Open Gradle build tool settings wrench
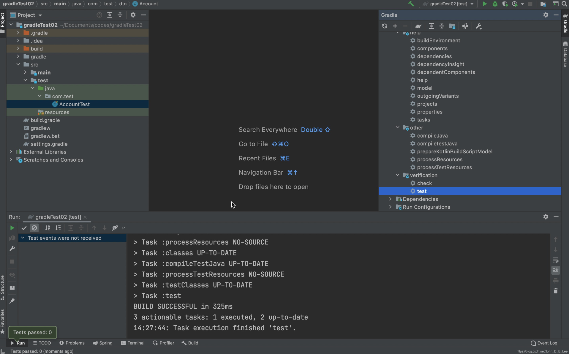Image resolution: width=569 pixels, height=354 pixels. pyautogui.click(x=478, y=26)
